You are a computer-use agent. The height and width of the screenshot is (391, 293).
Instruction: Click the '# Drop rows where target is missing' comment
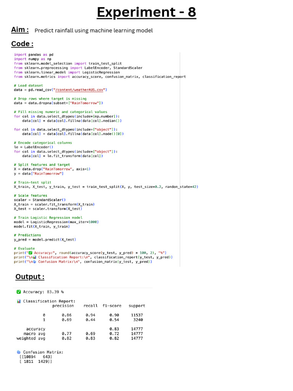(50, 99)
